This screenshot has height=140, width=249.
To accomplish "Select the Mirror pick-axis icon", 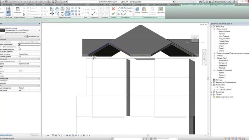I will coord(63,9).
